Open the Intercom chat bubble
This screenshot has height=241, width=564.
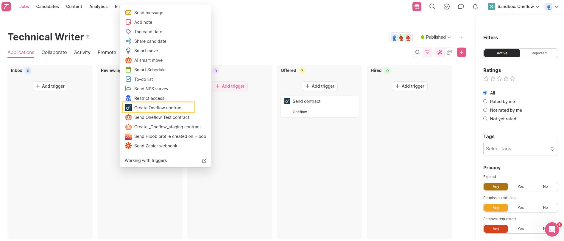tap(552, 229)
